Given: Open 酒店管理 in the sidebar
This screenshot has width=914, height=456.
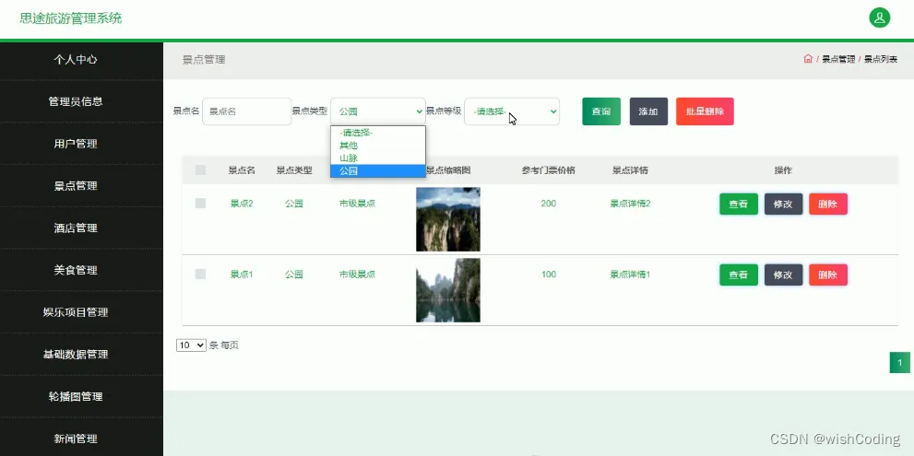Looking at the screenshot, I should point(76,228).
